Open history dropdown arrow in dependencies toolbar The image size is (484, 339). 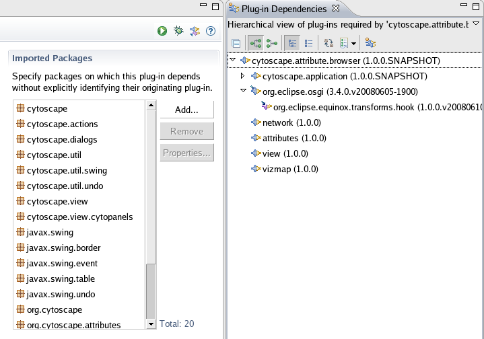pos(353,44)
